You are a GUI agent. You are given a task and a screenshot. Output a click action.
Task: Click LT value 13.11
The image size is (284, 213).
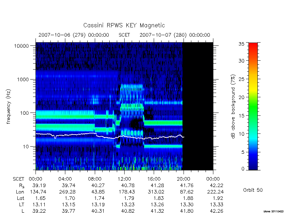[x=39, y=205]
